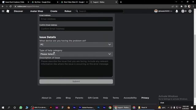
Task: Switch to the Trello browser tab
Action: [15, 2]
